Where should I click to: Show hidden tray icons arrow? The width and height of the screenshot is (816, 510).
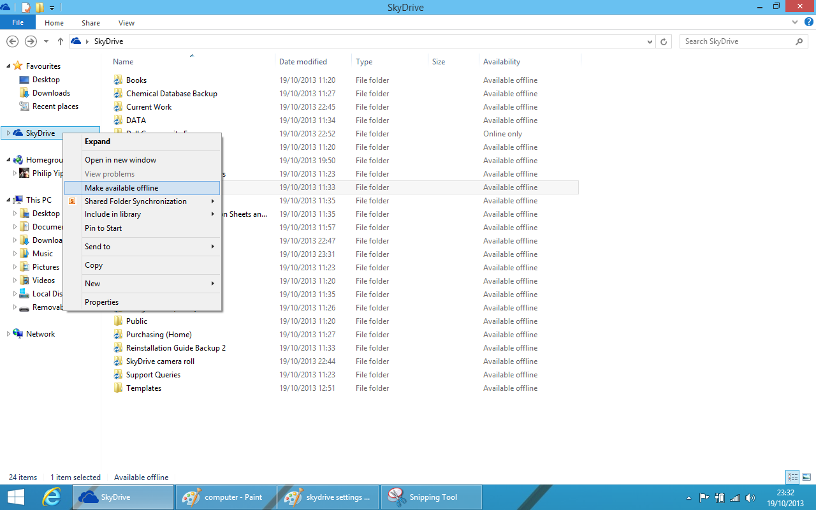click(689, 498)
